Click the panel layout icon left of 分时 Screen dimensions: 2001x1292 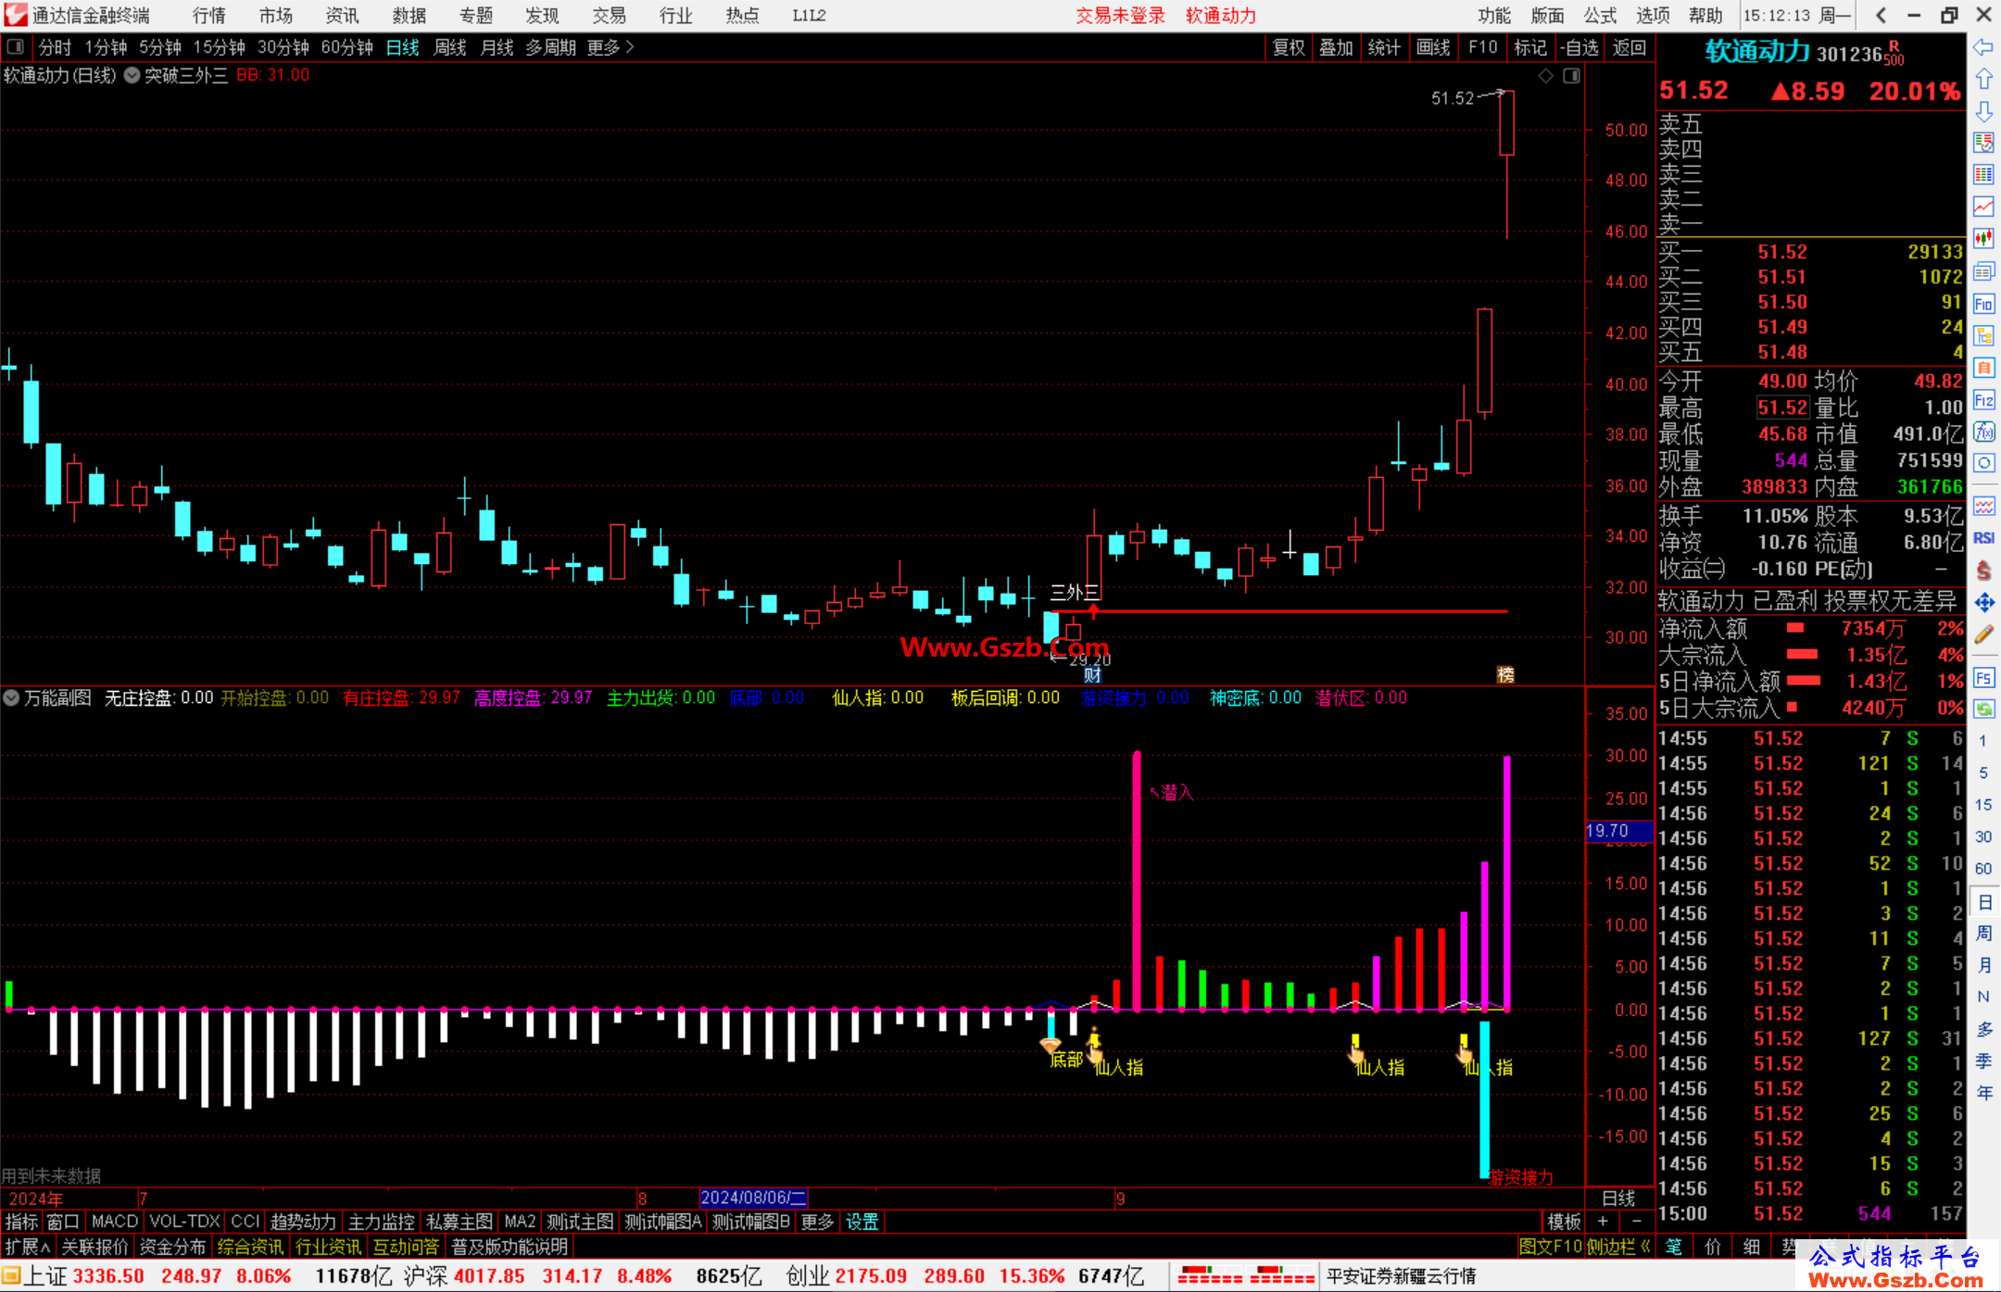tap(15, 47)
